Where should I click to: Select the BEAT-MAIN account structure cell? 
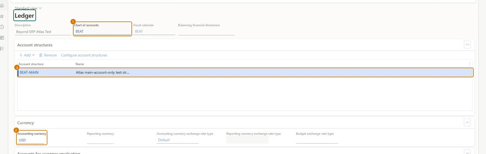46,73
